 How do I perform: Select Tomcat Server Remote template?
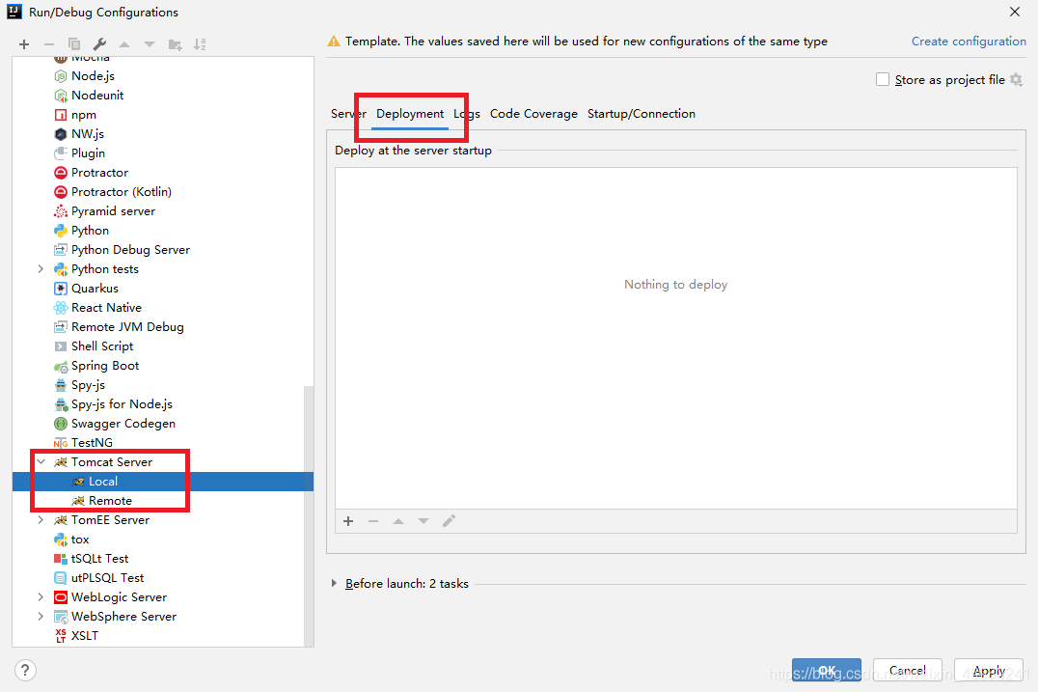[110, 501]
